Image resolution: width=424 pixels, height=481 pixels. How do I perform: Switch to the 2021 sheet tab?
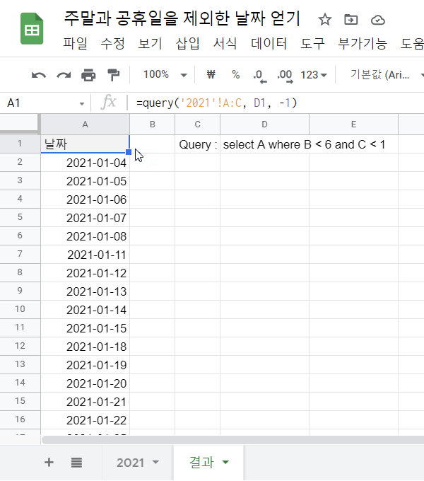pyautogui.click(x=137, y=463)
